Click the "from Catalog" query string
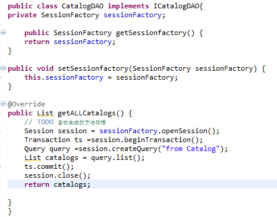The image size is (277, 217). tap(191, 149)
